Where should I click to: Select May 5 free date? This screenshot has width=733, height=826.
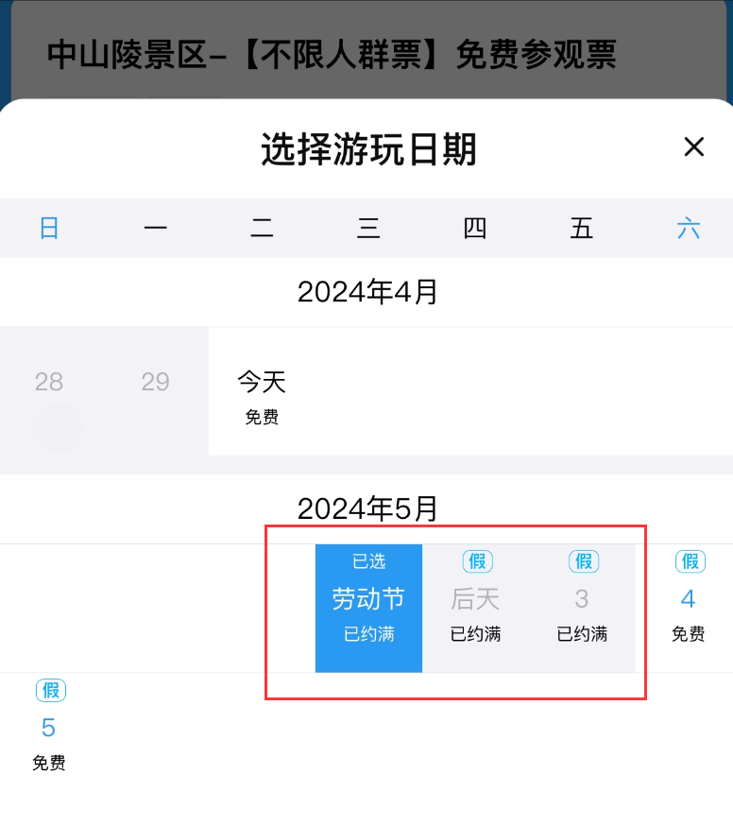(x=49, y=737)
